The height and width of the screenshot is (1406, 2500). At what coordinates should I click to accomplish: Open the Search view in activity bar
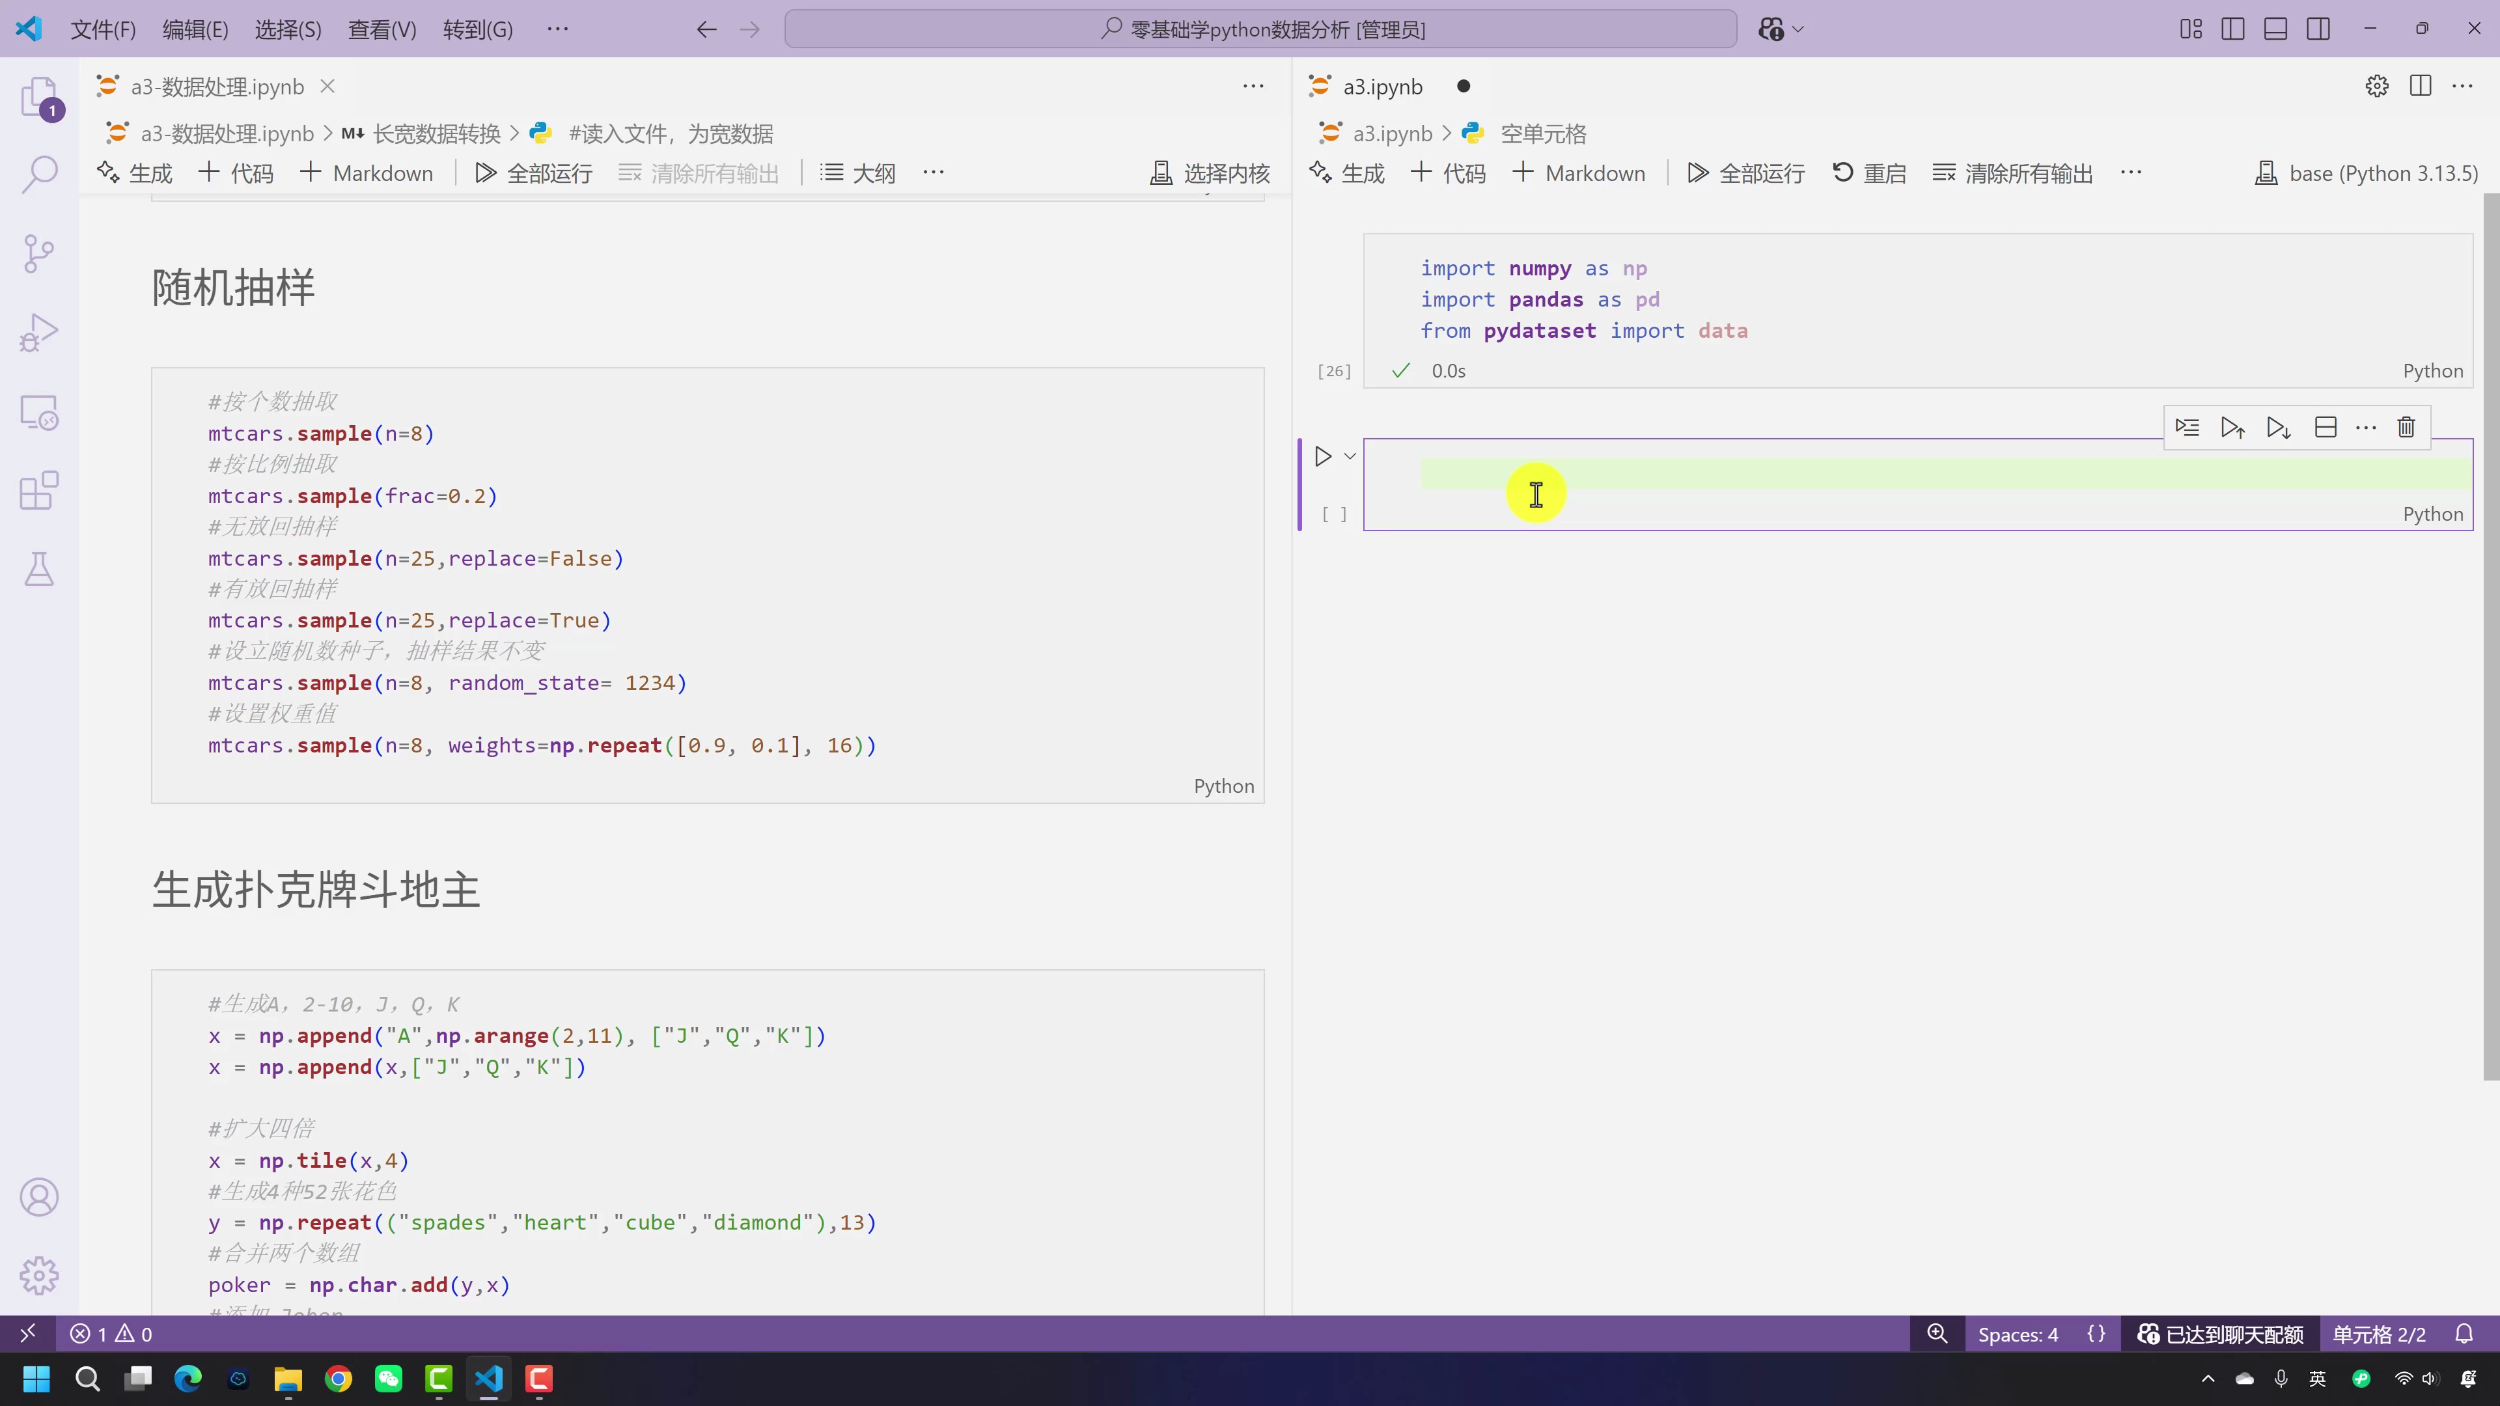[40, 174]
